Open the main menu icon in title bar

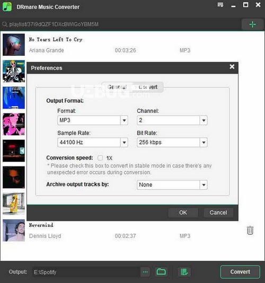tap(220, 5)
